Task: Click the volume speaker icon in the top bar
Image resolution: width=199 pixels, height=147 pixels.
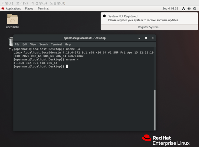Action: click(x=189, y=9)
